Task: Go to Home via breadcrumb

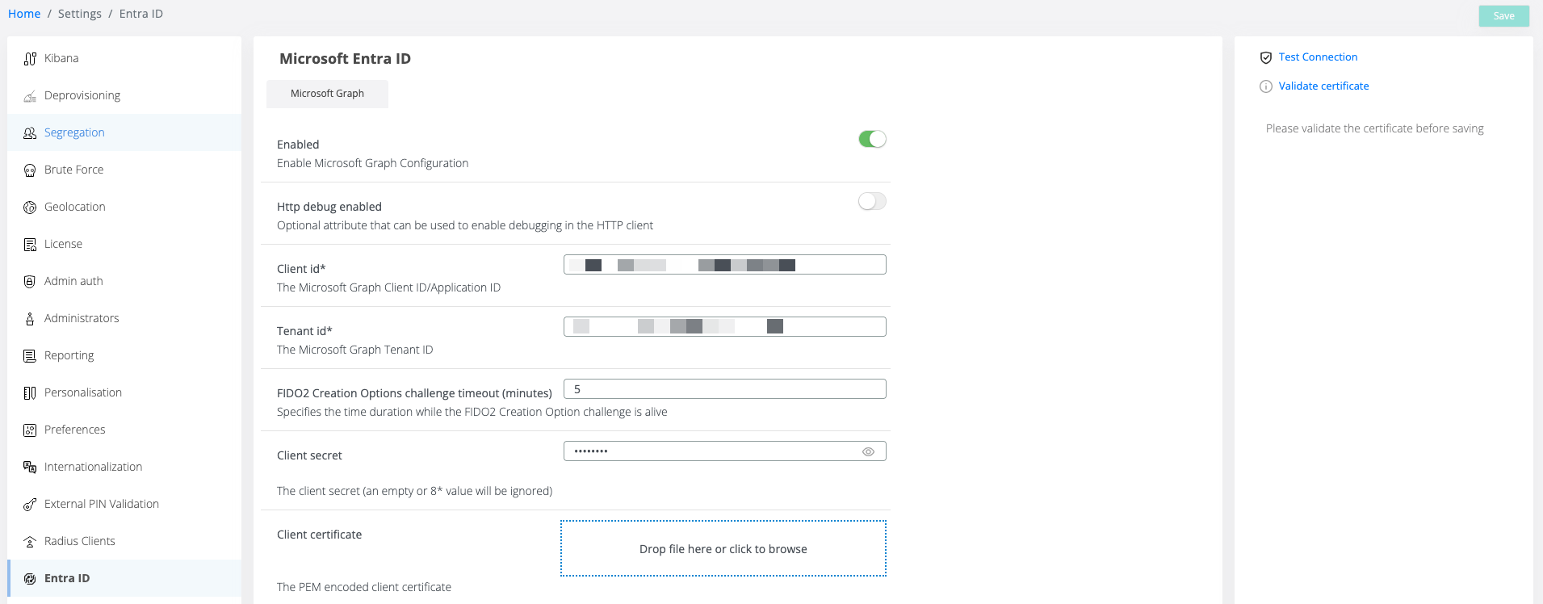Action: coord(24,14)
